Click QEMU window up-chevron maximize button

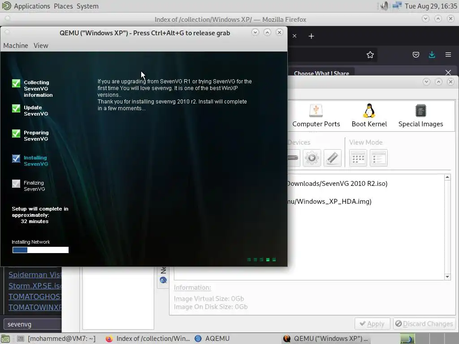[267, 32]
